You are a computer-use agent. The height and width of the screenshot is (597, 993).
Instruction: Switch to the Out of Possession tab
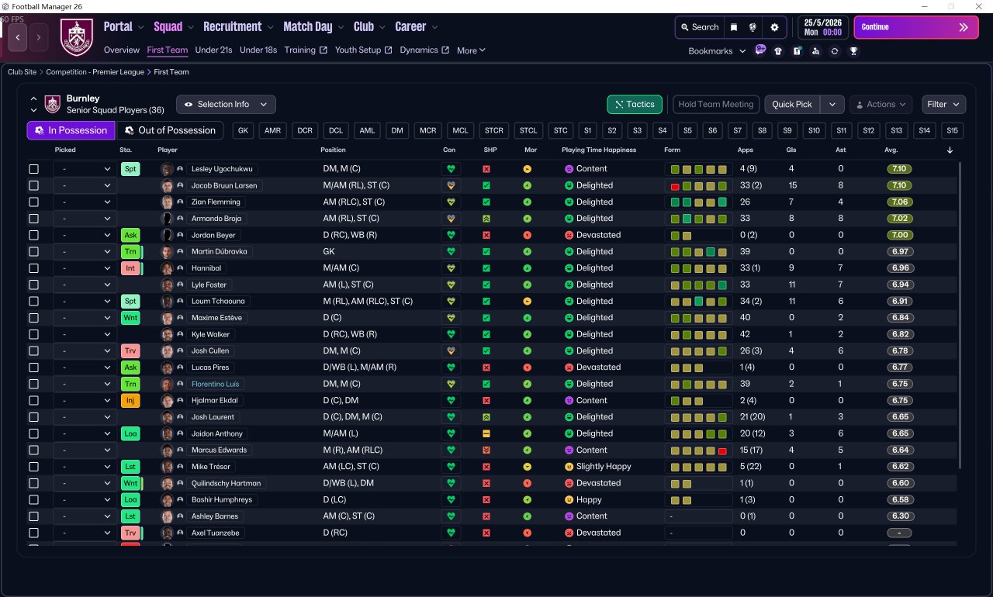(170, 130)
